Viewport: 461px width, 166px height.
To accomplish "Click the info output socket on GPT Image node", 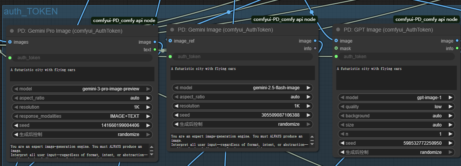I will [x=457, y=48].
